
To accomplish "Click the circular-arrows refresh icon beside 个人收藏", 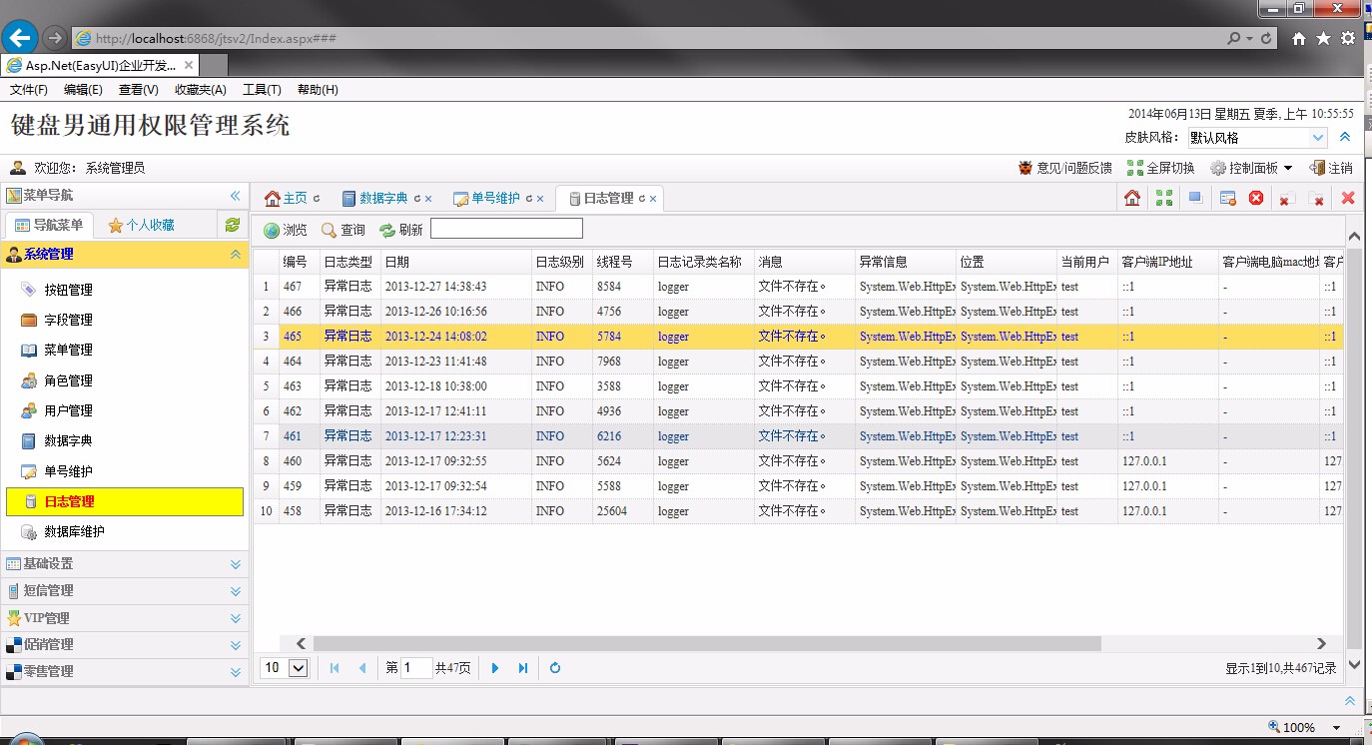I will pyautogui.click(x=232, y=225).
